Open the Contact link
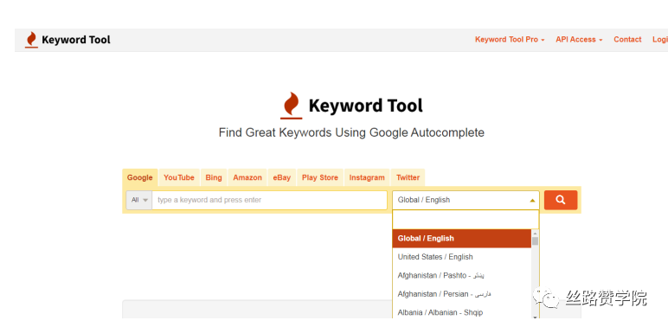Screen dimensions: 668x327 [x=627, y=40]
